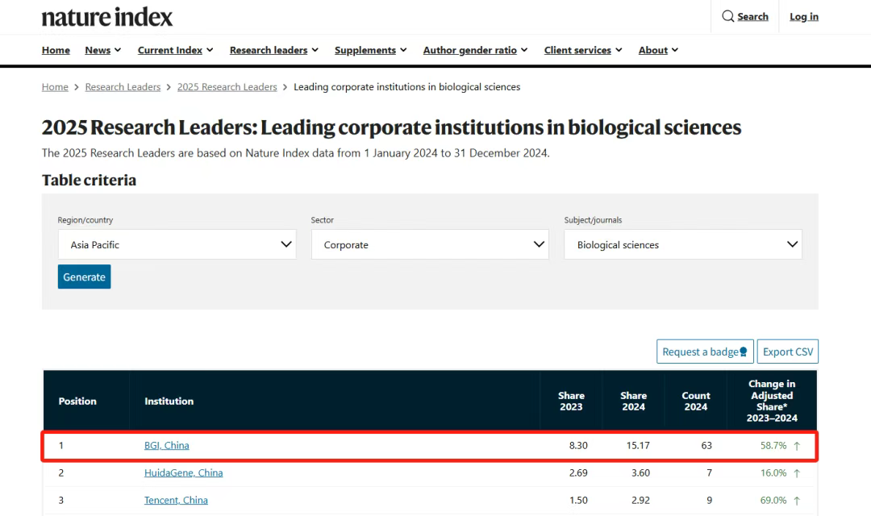Click HuidaGene's green up-arrow trend icon
The width and height of the screenshot is (871, 516).
[797, 473]
